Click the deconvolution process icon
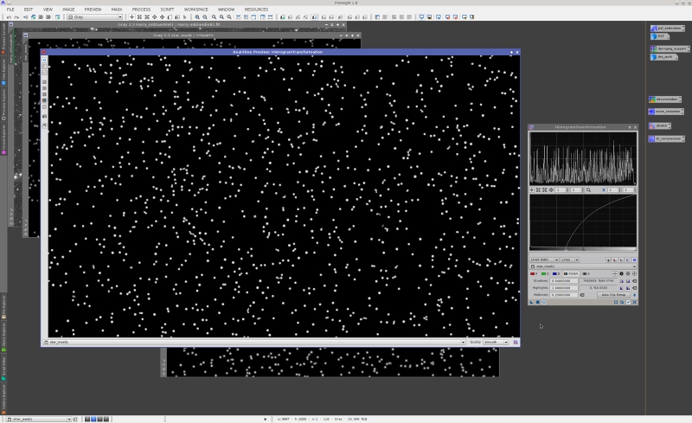This screenshot has height=423, width=692. click(664, 99)
